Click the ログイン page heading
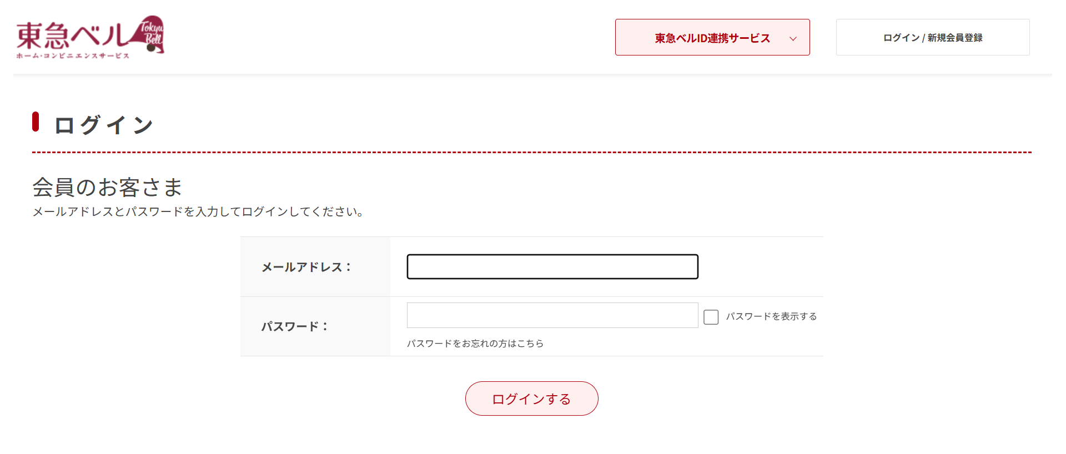1066x454 pixels. [104, 125]
